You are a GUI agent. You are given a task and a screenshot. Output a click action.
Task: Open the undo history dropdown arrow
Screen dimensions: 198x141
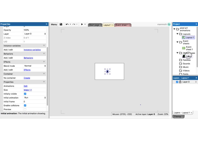pyautogui.click(x=70, y=24)
